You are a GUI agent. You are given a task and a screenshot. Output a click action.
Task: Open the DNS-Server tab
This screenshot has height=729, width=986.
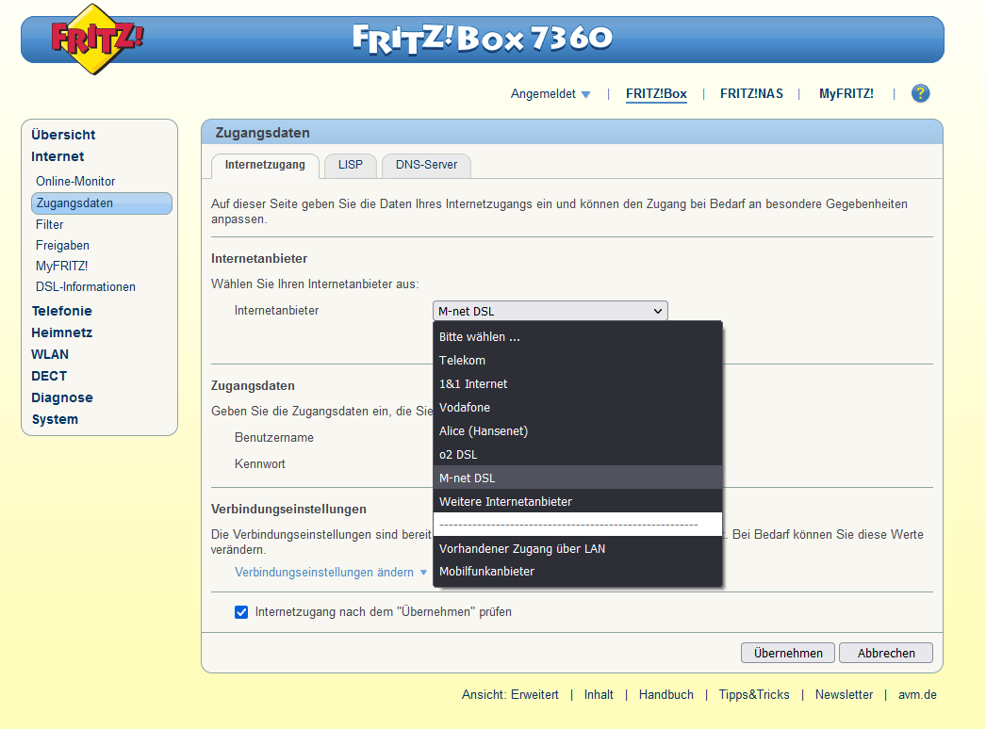click(426, 165)
